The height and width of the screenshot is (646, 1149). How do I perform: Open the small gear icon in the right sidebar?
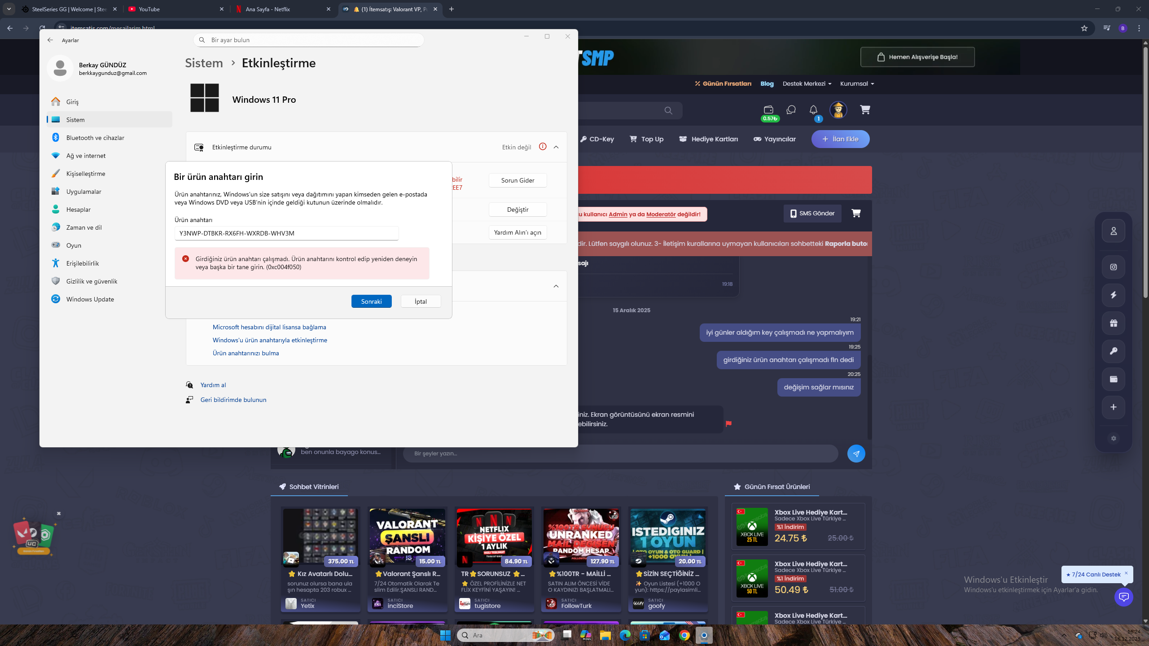coord(1114,438)
